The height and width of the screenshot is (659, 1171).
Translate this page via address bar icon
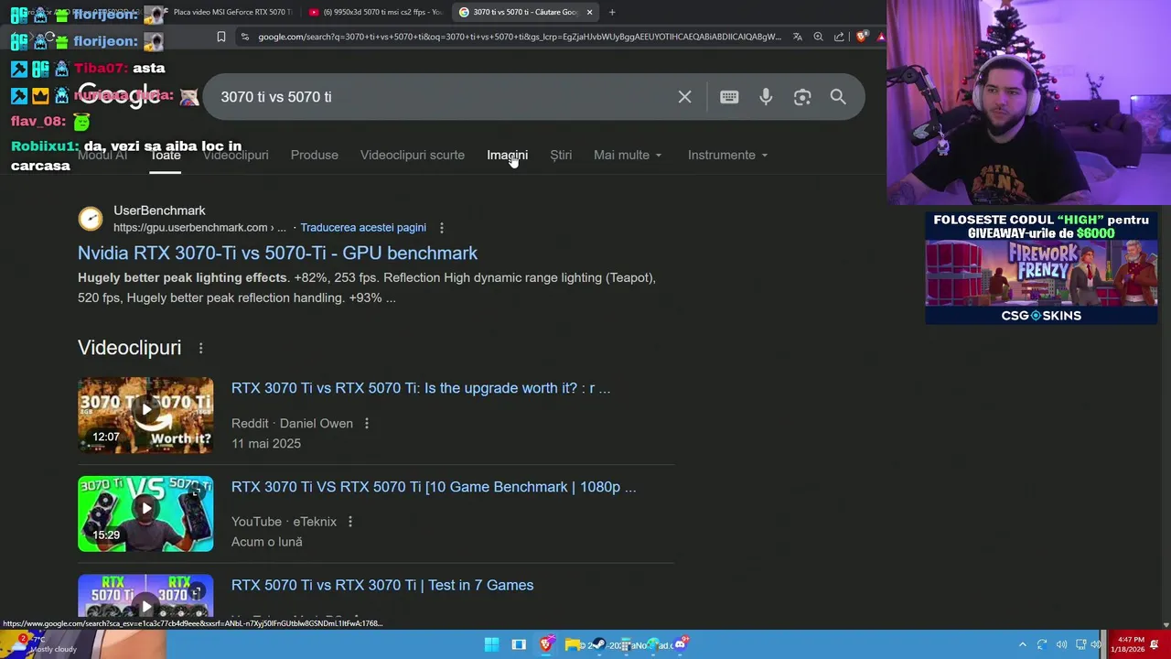pyautogui.click(x=798, y=37)
